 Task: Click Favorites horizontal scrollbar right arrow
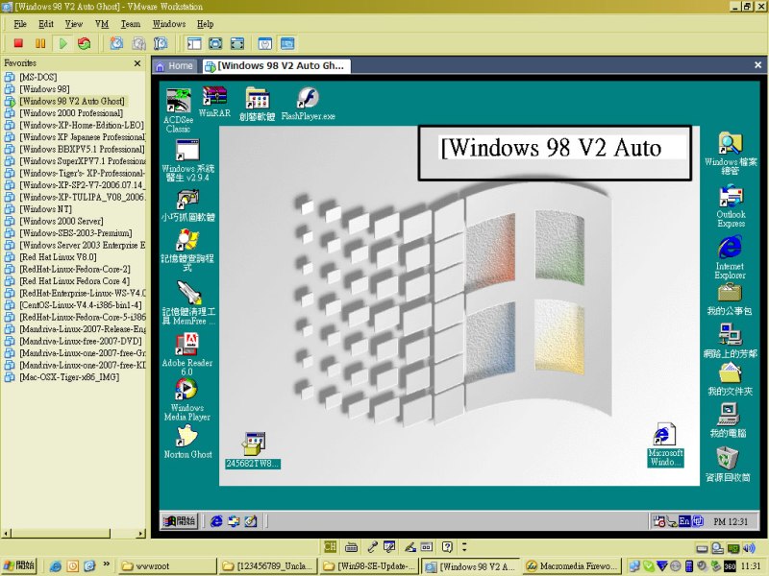tap(141, 534)
